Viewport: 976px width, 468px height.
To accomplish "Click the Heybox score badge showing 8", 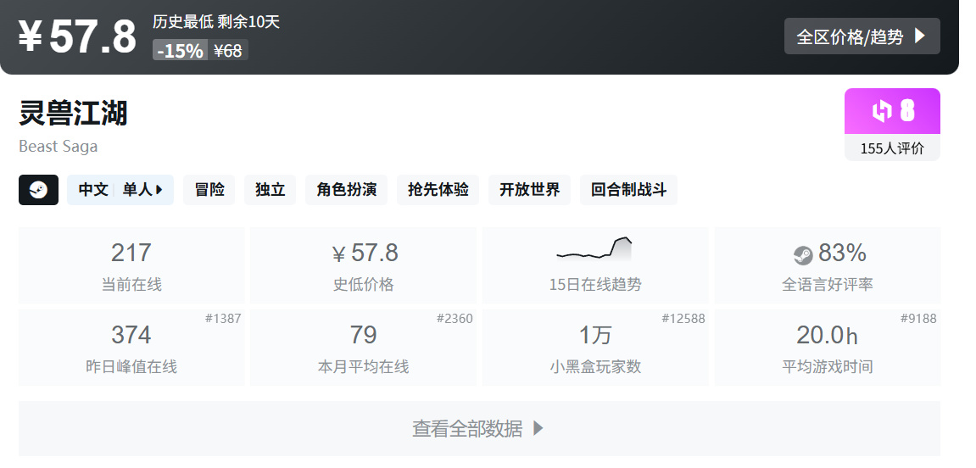I will pyautogui.click(x=892, y=111).
